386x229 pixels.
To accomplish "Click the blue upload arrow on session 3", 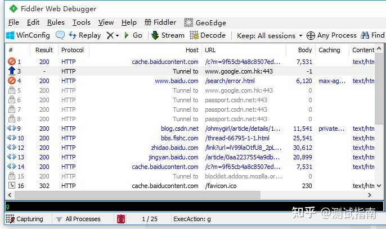I will click(x=12, y=71).
